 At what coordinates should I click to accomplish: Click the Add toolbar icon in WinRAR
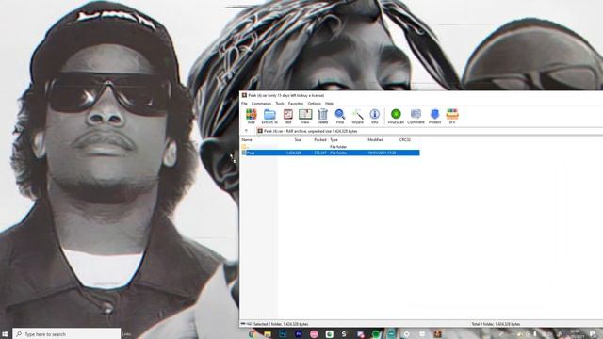click(x=252, y=116)
